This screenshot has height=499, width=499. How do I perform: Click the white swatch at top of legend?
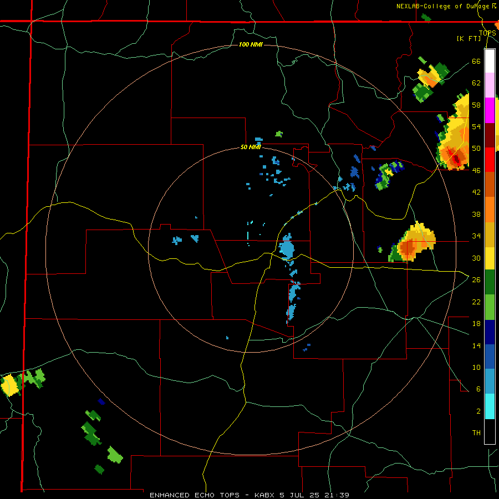(x=490, y=61)
